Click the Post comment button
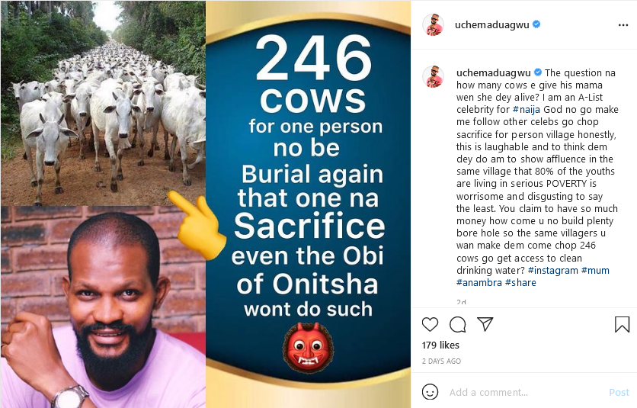The height and width of the screenshot is (408, 637). (x=619, y=392)
